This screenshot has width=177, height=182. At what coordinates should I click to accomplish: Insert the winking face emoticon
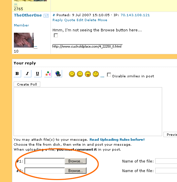point(80,74)
